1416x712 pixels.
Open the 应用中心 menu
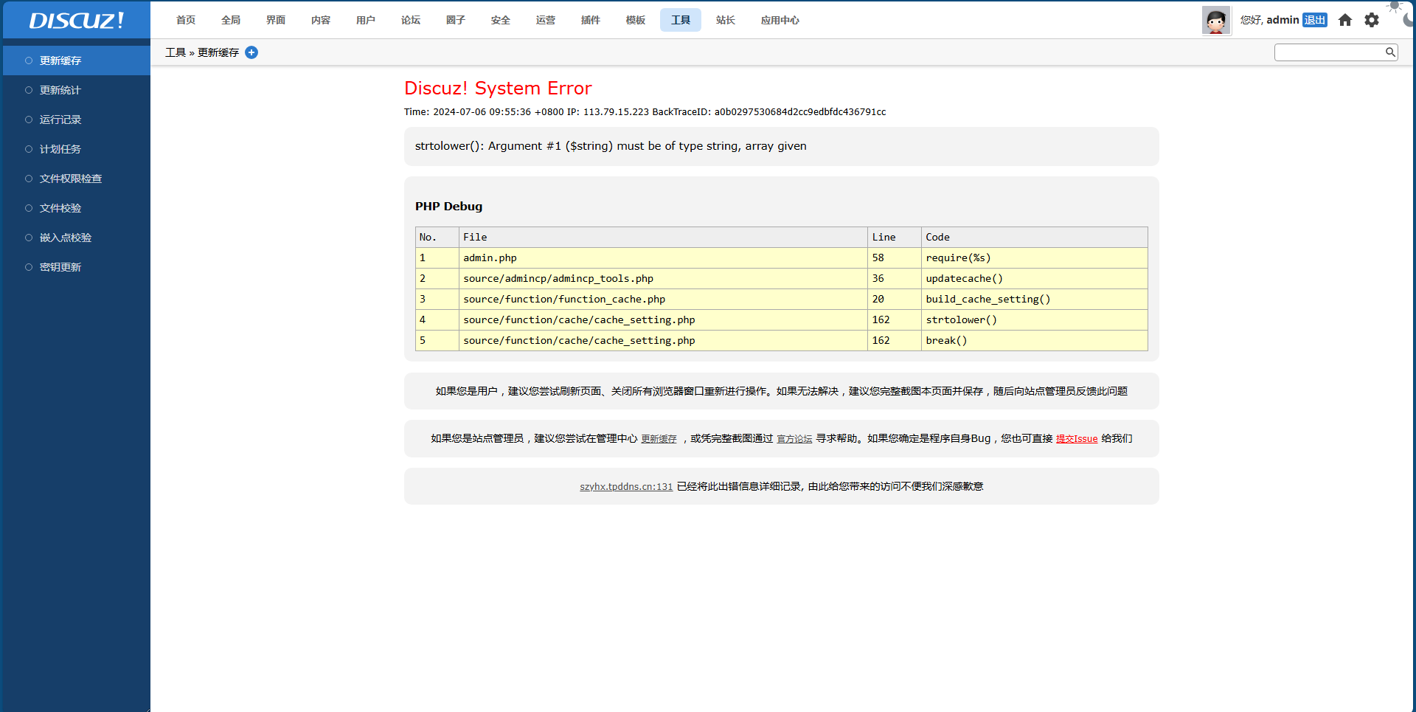[780, 20]
